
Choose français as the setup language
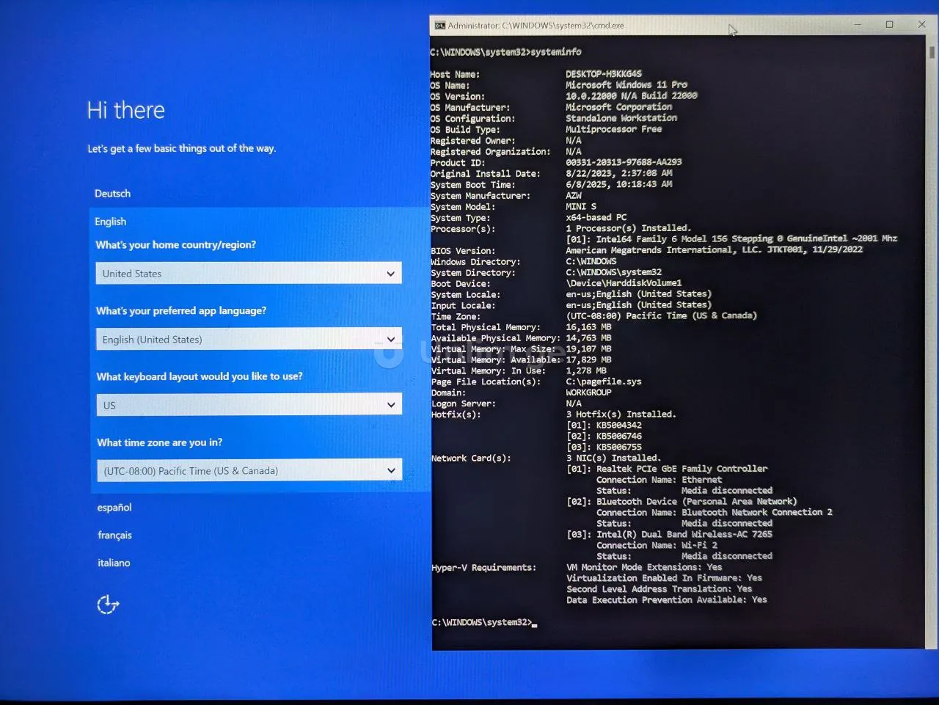(x=114, y=536)
